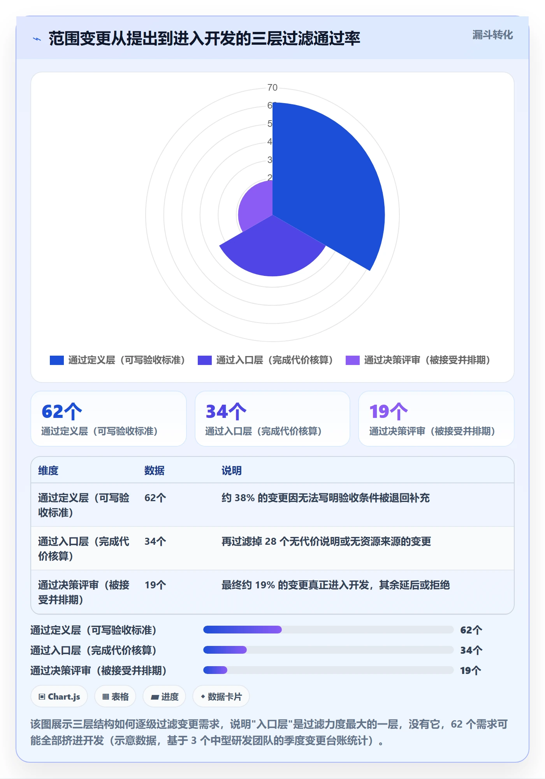The height and width of the screenshot is (779, 545).
Task: Click the 数据 column header
Action: pos(155,470)
